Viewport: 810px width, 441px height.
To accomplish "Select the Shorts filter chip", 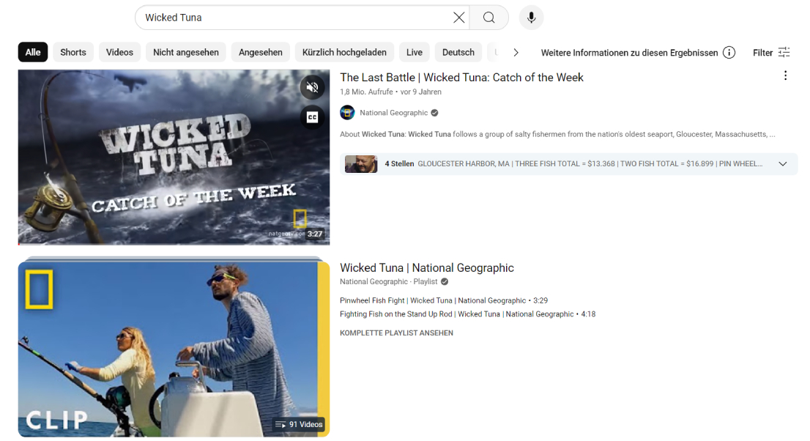I will [73, 52].
